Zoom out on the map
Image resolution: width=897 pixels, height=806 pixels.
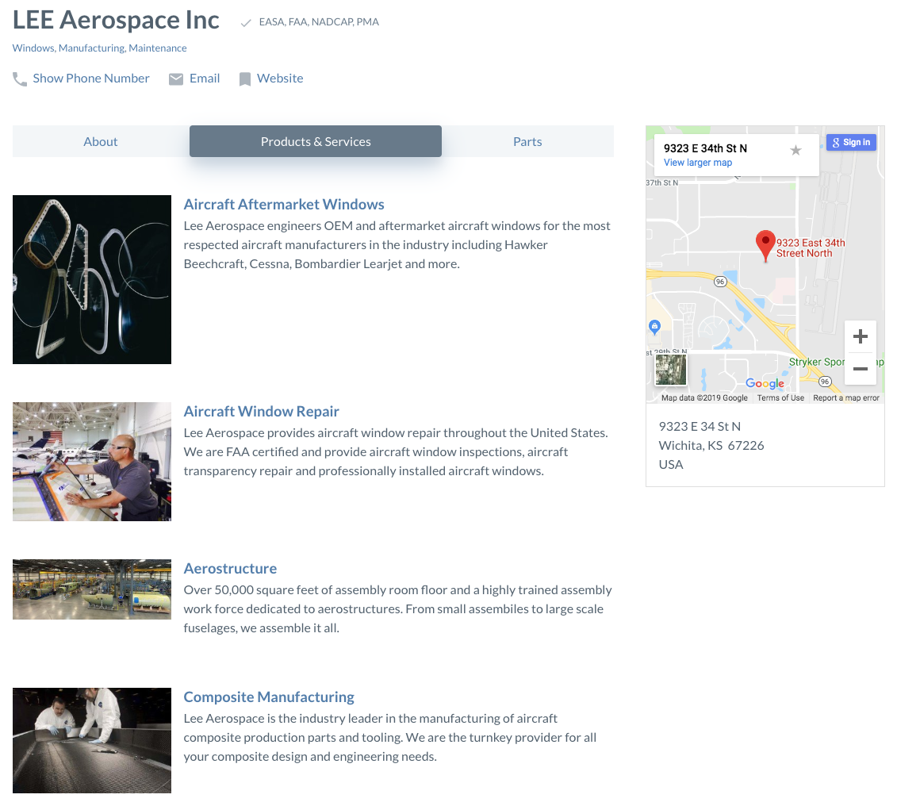coord(861,368)
